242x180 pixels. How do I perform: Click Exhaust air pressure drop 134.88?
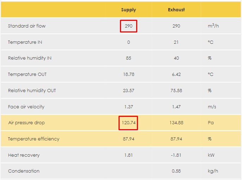(176, 123)
